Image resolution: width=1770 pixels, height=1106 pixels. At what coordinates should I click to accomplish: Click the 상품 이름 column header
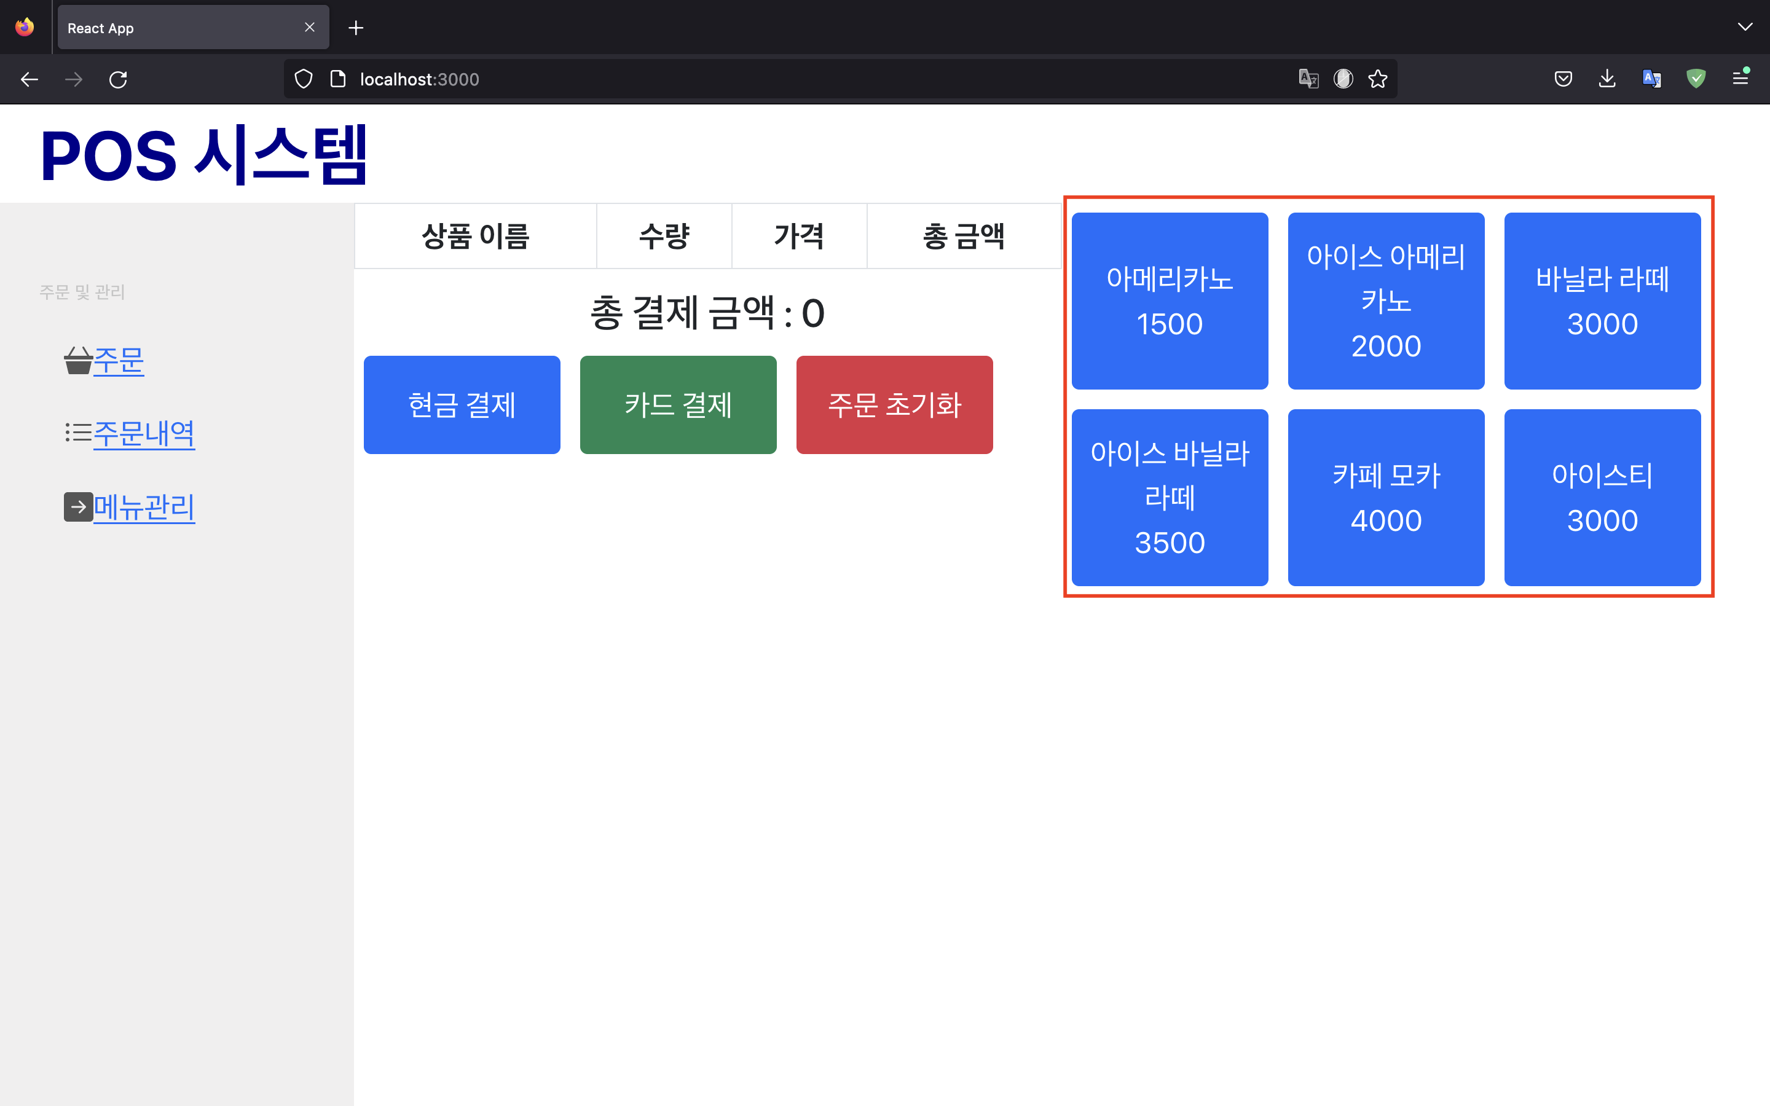476,237
